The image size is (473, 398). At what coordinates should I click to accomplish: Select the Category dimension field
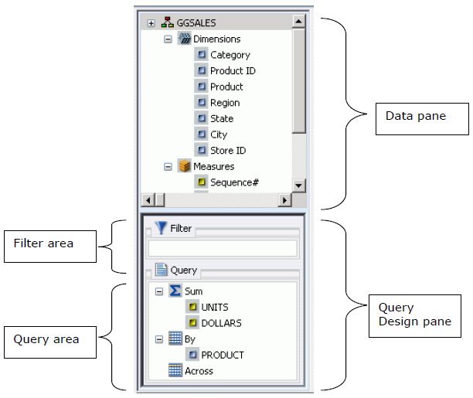coord(230,55)
